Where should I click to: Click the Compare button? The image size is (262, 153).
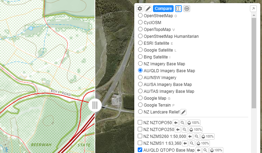(163, 9)
